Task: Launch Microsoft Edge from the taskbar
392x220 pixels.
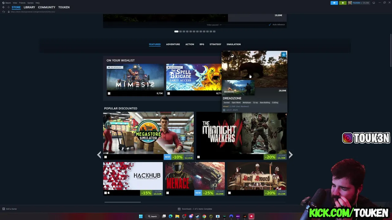Action: (x=171, y=216)
